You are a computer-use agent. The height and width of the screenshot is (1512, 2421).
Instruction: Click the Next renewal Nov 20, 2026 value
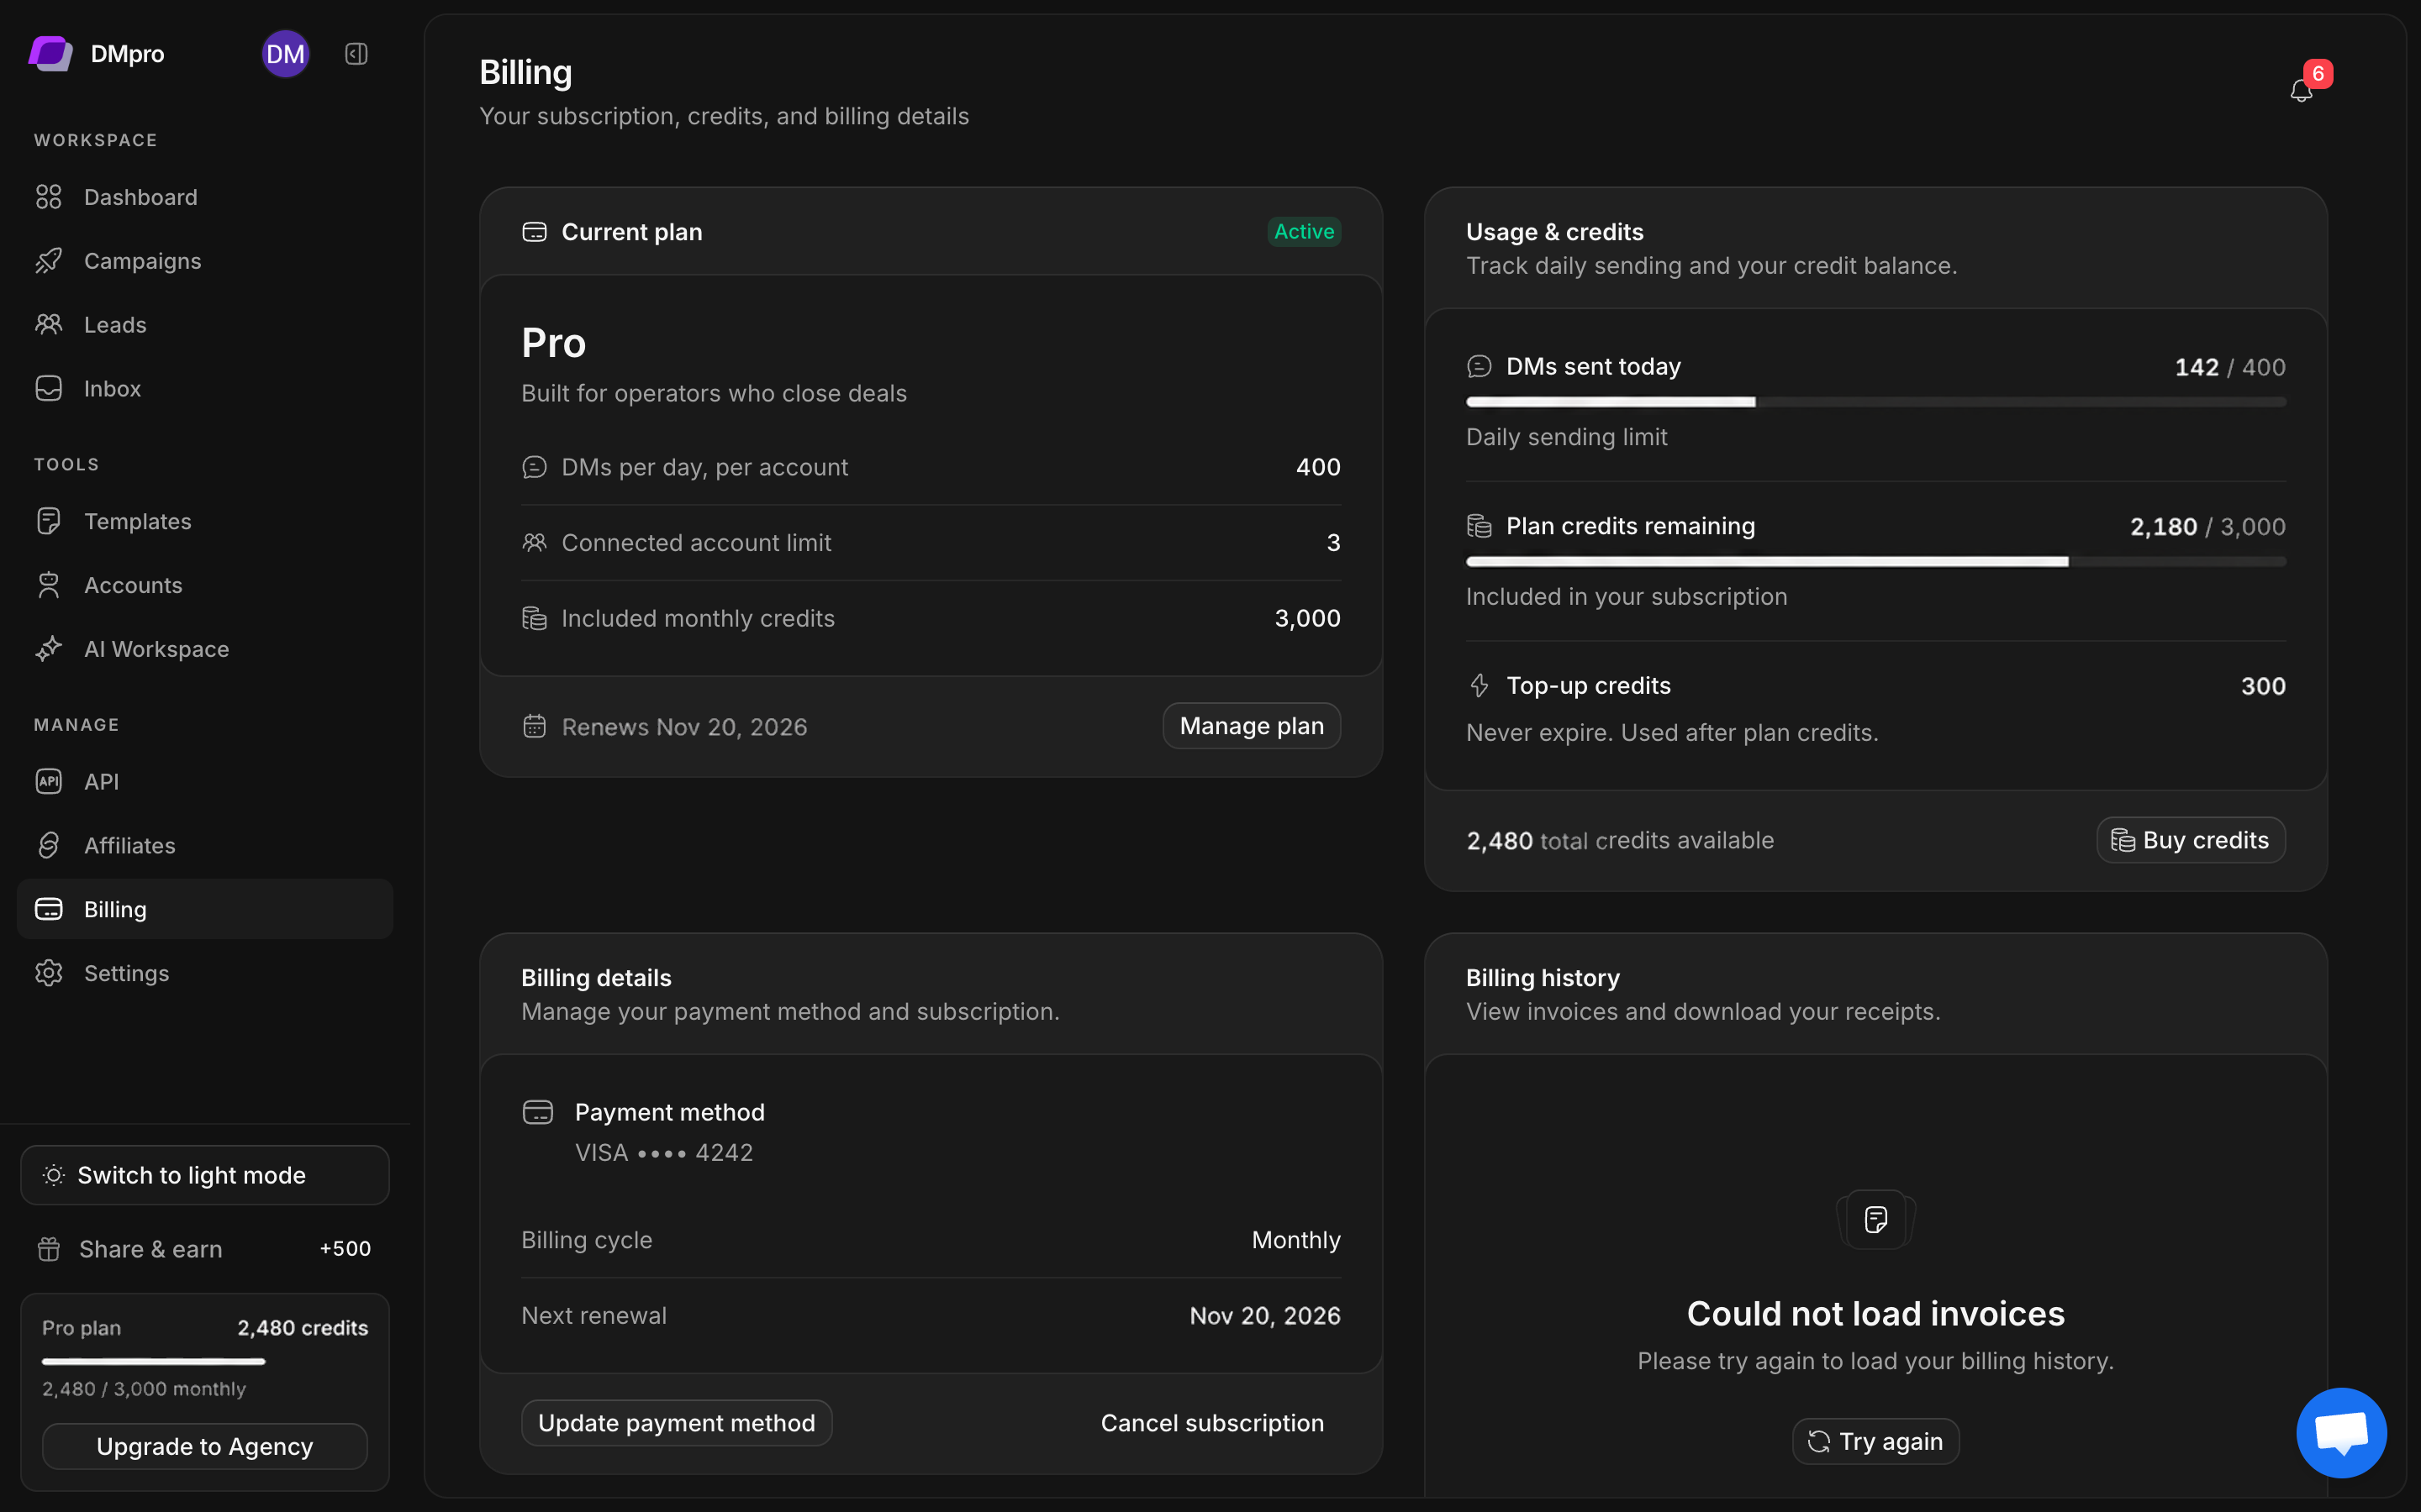1264,1316
